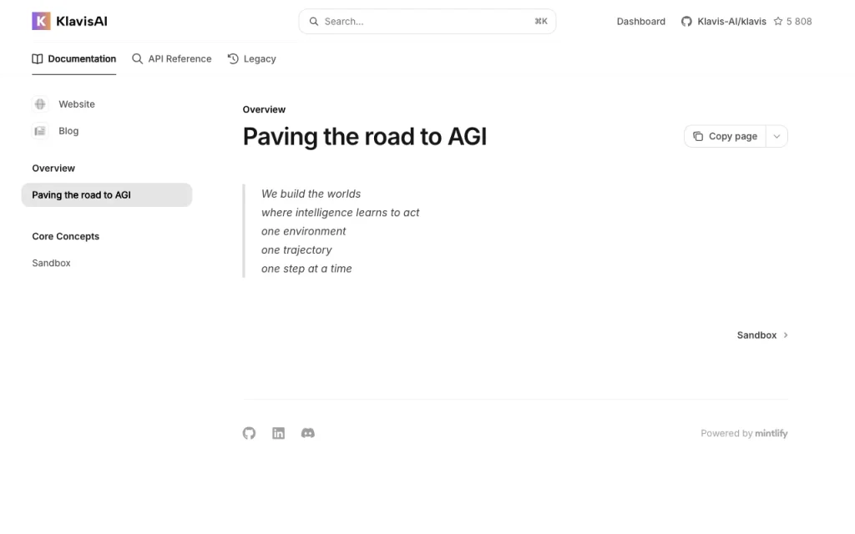Click the Paving the road to AGI heading

pos(365,136)
